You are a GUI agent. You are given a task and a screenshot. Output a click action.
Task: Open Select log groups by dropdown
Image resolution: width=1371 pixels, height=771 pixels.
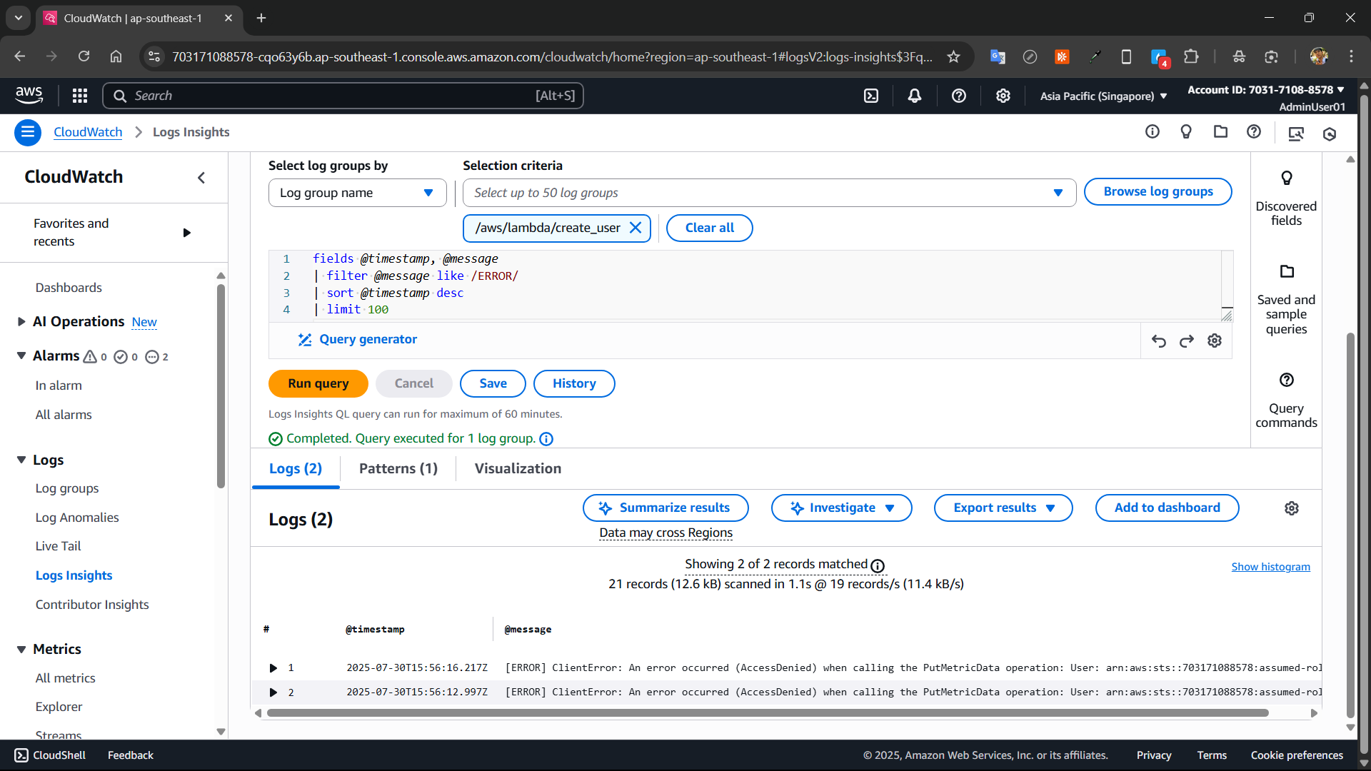click(x=357, y=193)
